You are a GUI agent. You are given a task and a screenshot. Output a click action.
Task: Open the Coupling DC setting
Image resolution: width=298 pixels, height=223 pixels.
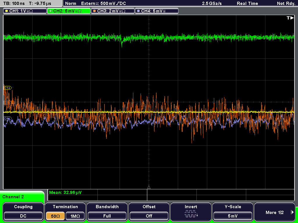point(23,216)
